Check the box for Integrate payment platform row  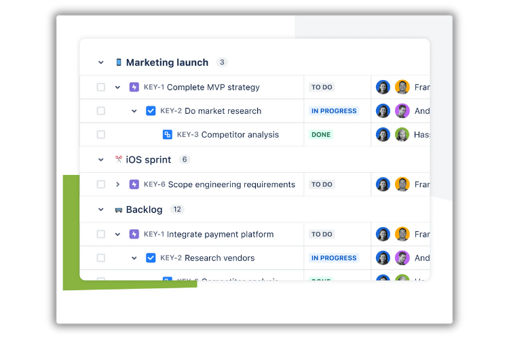pyautogui.click(x=101, y=235)
